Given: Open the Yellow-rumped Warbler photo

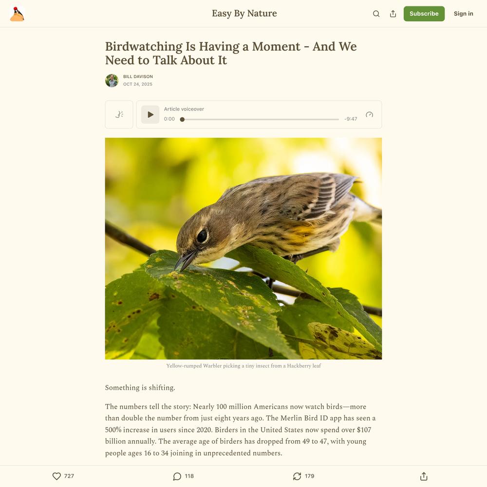Looking at the screenshot, I should tap(243, 248).
